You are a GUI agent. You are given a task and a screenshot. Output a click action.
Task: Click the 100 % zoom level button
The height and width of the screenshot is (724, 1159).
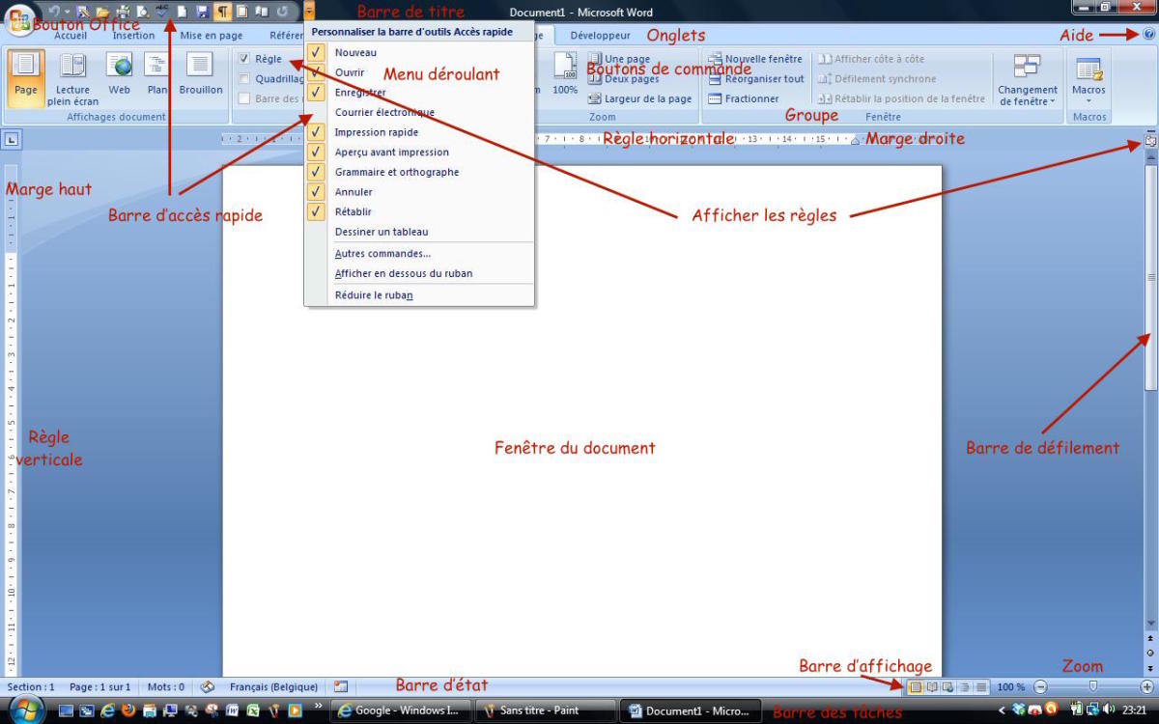pyautogui.click(x=1010, y=687)
